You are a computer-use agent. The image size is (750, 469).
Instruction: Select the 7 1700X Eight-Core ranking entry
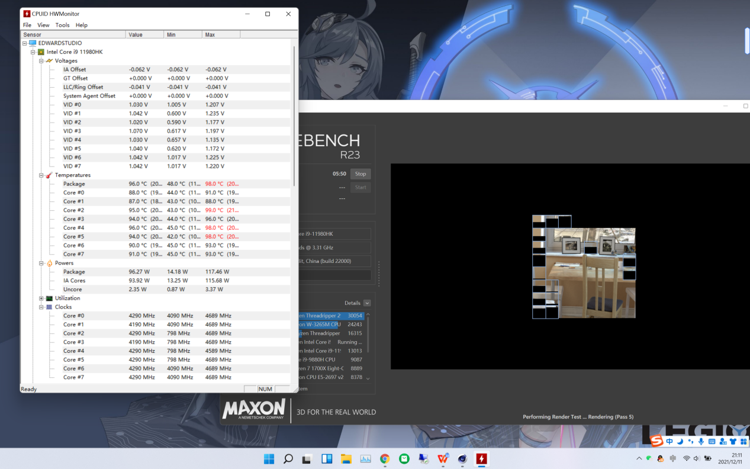(x=333, y=368)
